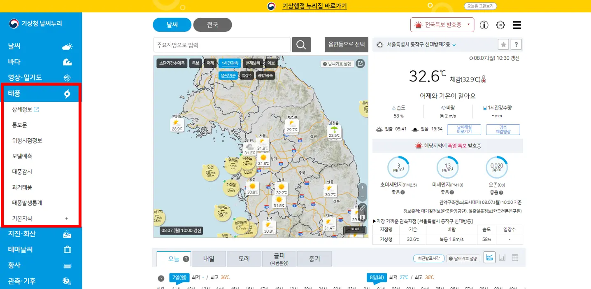Open the hamburger menu icon
Viewport: 591px width, 289px height.
coord(517,25)
